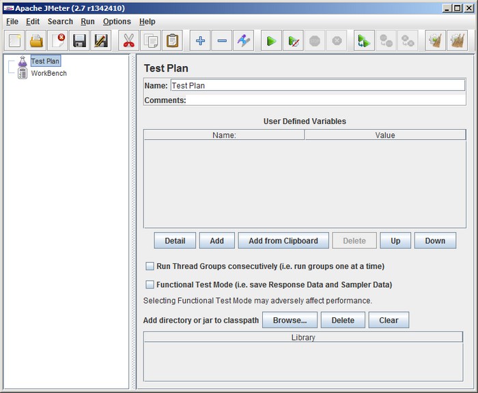Open the Run menu
The image size is (478, 393).
coord(87,22)
